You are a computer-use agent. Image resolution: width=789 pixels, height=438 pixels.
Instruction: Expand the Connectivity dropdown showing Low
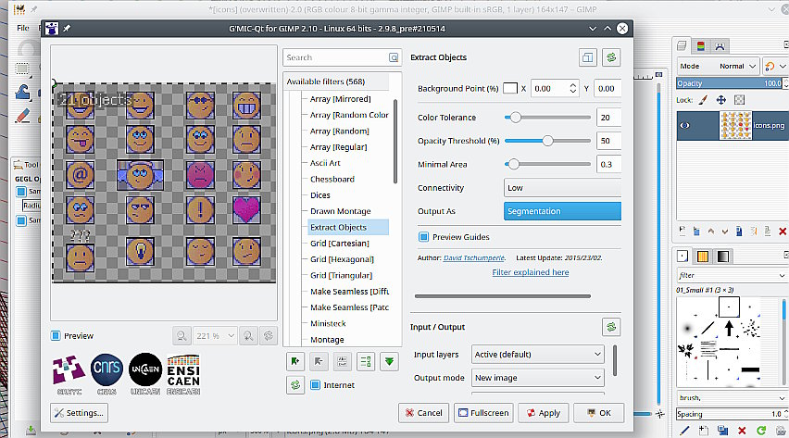562,188
